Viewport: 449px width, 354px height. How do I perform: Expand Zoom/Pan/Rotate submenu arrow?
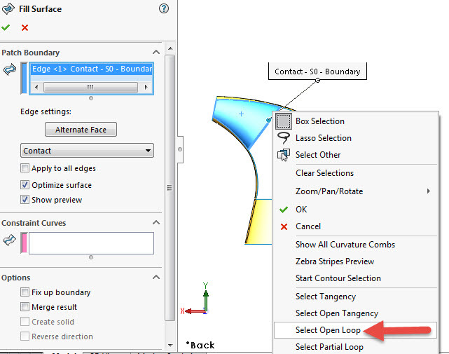point(429,191)
